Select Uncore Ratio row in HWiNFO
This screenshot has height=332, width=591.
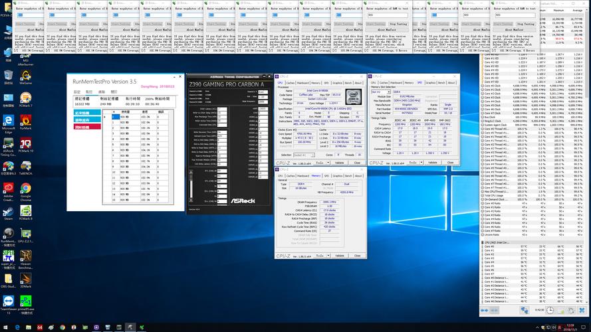[533, 235]
